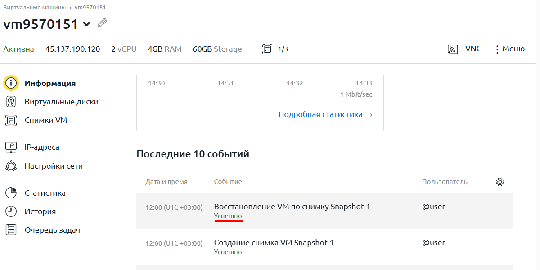Click the pencil icon to rename vm9570151
540x270 pixels.
point(102,22)
